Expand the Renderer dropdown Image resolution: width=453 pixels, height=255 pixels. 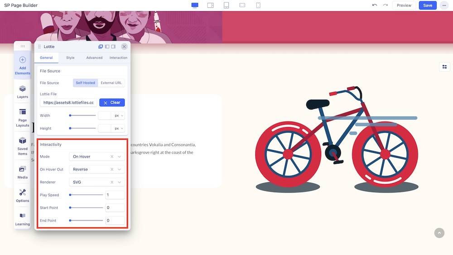119,182
